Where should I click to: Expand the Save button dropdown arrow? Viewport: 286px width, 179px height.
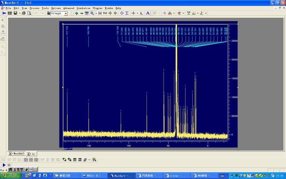click(20, 13)
